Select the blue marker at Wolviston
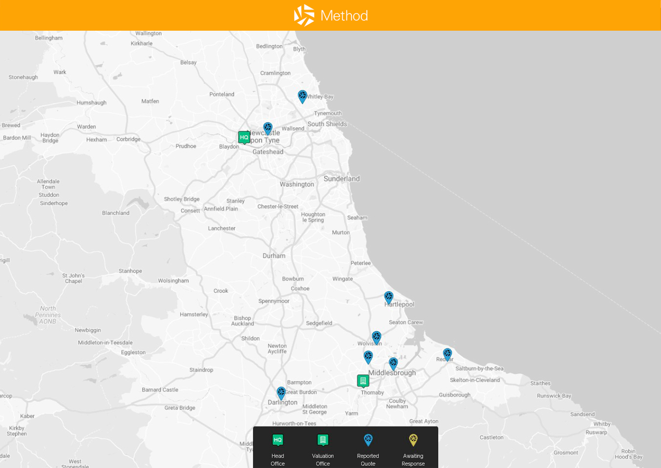661x468 pixels. (x=376, y=337)
